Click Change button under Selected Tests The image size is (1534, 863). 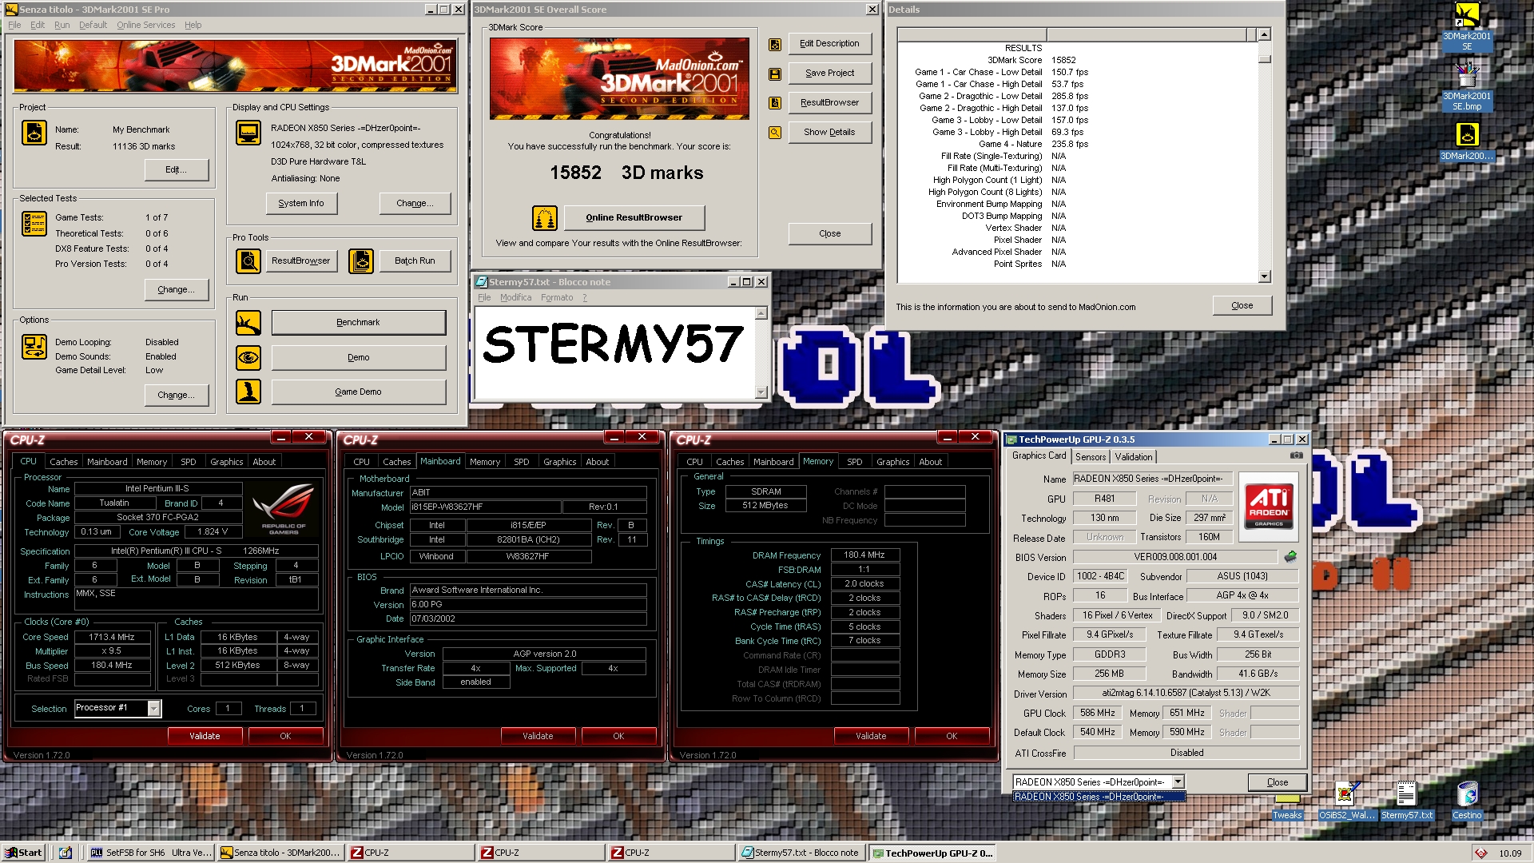[177, 290]
